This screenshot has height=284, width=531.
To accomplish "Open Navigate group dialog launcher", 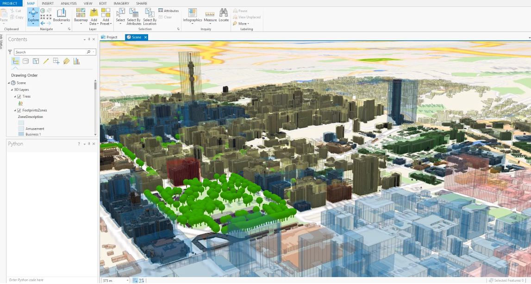I will pyautogui.click(x=69, y=29).
